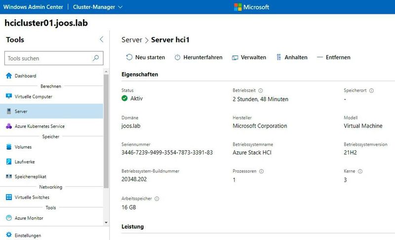Click the Tools suchen search field
Screen dimensions: 395x240
(x=54, y=58)
